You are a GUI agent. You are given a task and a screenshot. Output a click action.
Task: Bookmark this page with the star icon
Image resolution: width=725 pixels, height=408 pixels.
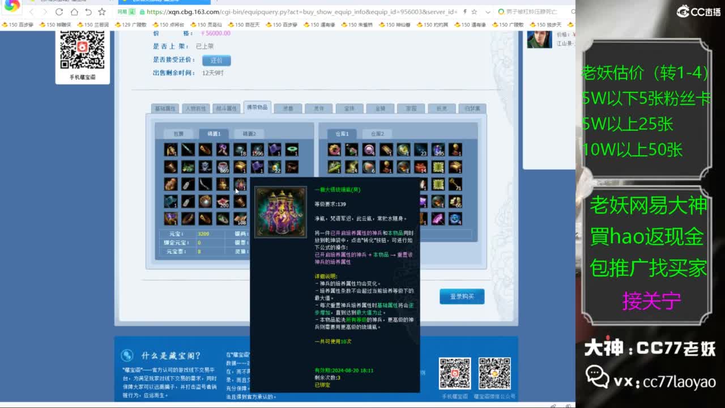click(x=102, y=11)
